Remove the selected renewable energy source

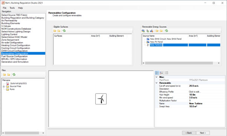(x=152, y=31)
